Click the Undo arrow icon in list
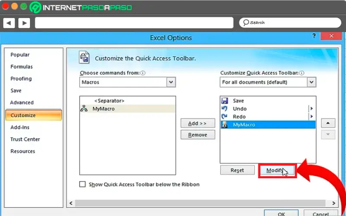Image resolution: width=346 pixels, height=216 pixels. point(224,109)
